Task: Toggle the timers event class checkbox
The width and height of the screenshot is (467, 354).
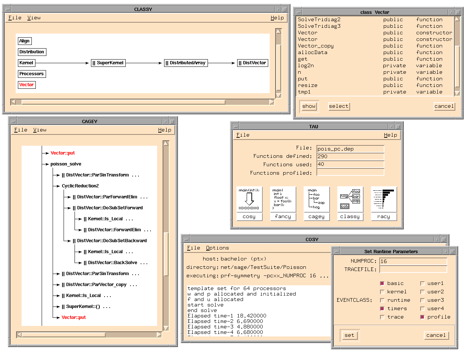Action: pyautogui.click(x=382, y=309)
